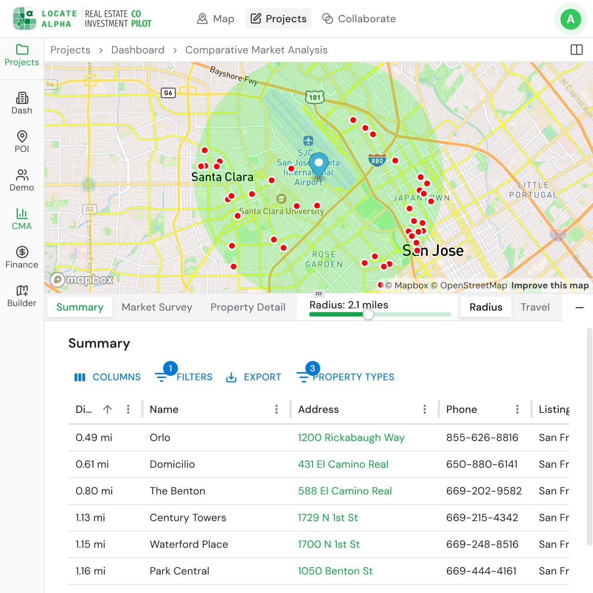Open PROPERTY TYPES filter

click(346, 377)
